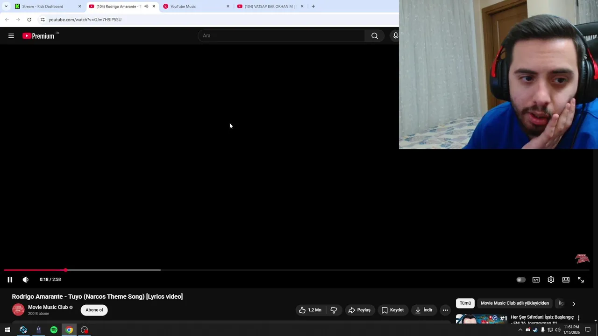598x336 pixels.
Task: Open OBS Studio from the taskbar
Action: pyautogui.click(x=85, y=330)
